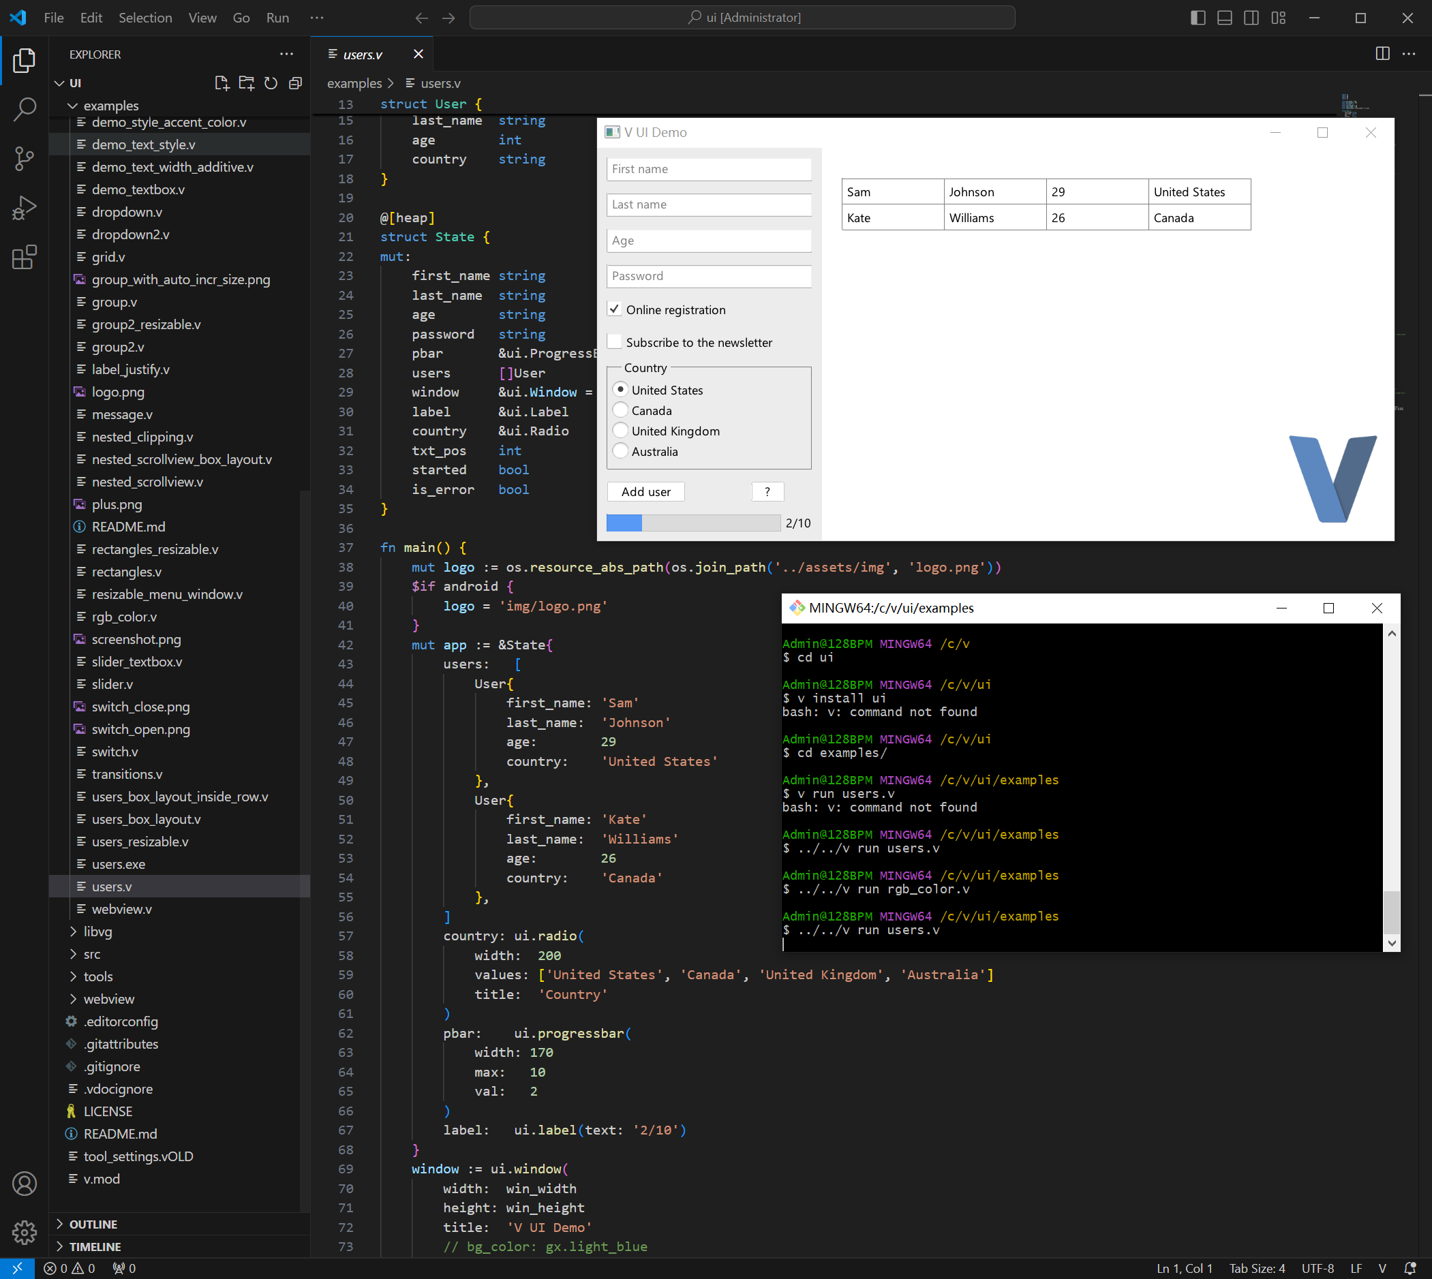Split the editor to the right
This screenshot has width=1432, height=1279.
(x=1382, y=54)
